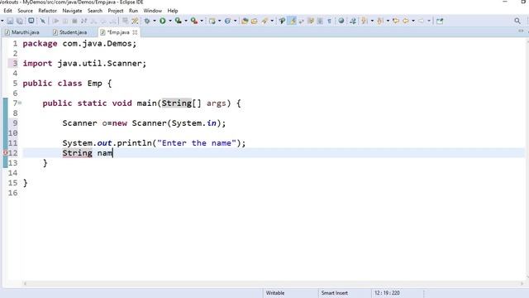Image resolution: width=529 pixels, height=298 pixels.
Task: Open the Next Annotation dropdown arrow
Action: 372,21
